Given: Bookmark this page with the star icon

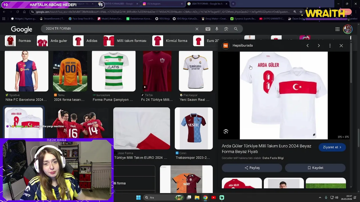Looking at the screenshot, I should point(301,12).
